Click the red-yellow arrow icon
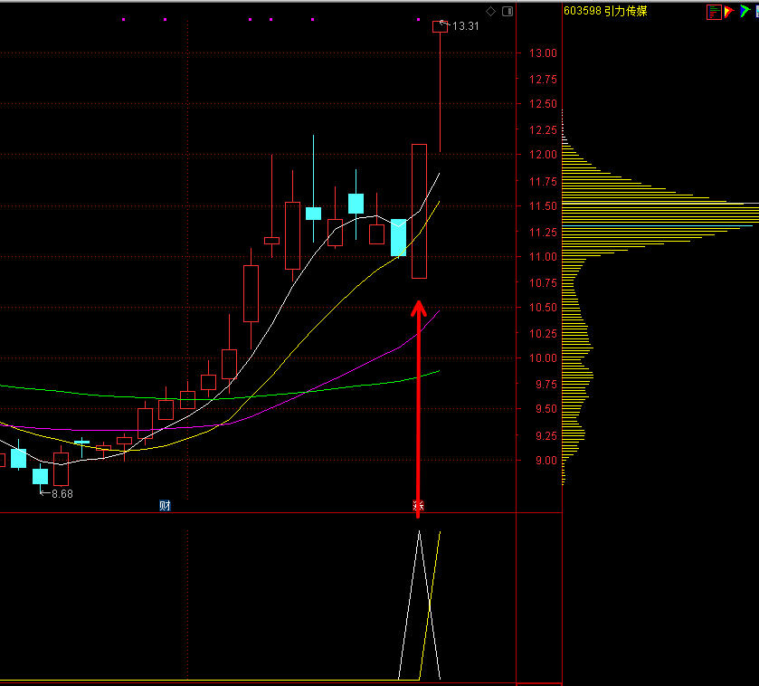Screen dimensions: 759x686 (x=729, y=12)
